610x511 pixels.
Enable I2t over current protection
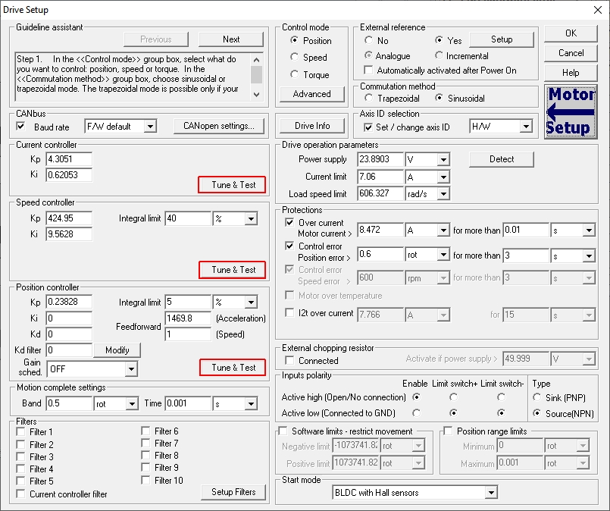pyautogui.click(x=289, y=312)
